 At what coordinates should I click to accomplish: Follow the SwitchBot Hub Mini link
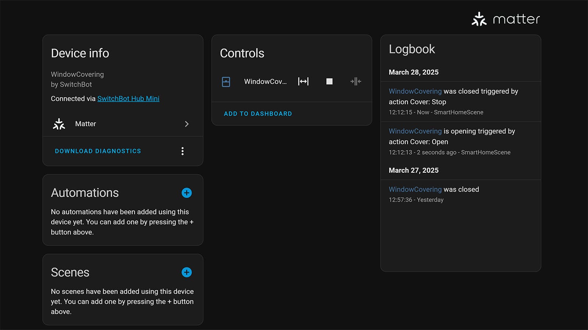coord(128,99)
